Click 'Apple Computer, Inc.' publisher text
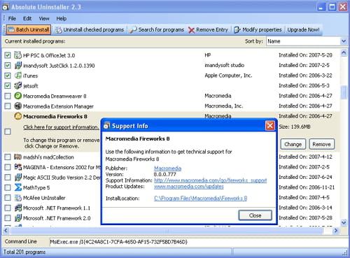 (228, 76)
